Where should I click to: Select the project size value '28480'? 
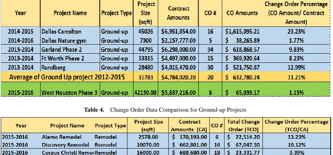point(146,67)
